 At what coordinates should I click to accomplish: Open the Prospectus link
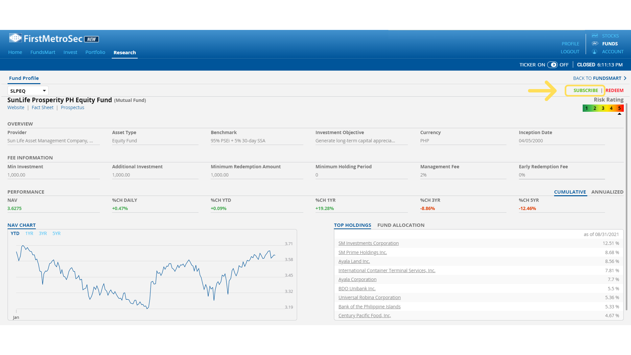click(x=72, y=107)
